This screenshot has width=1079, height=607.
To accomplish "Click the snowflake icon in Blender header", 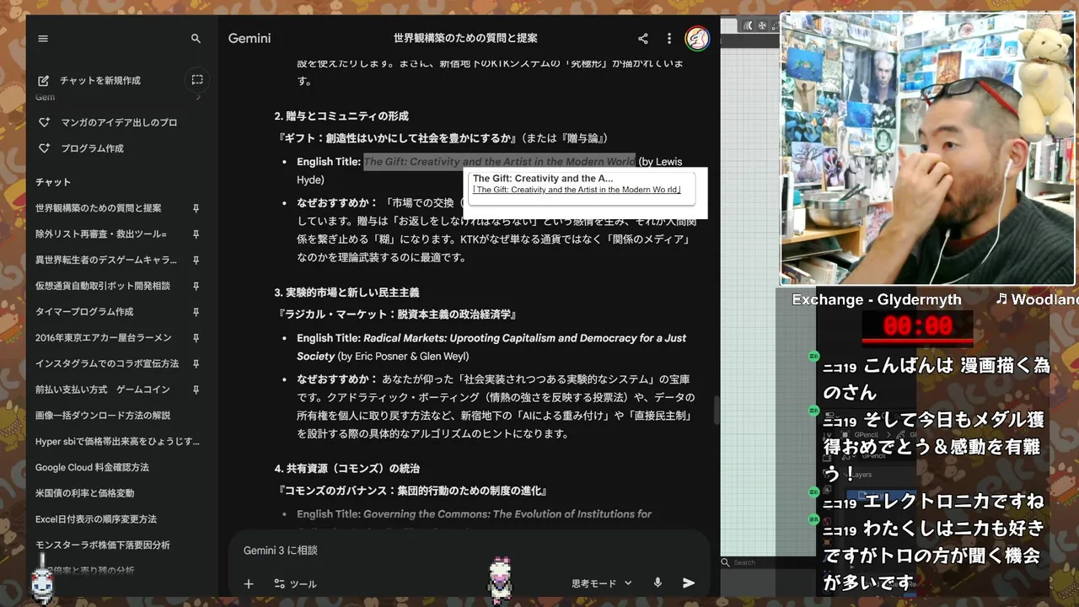I will tap(762, 25).
